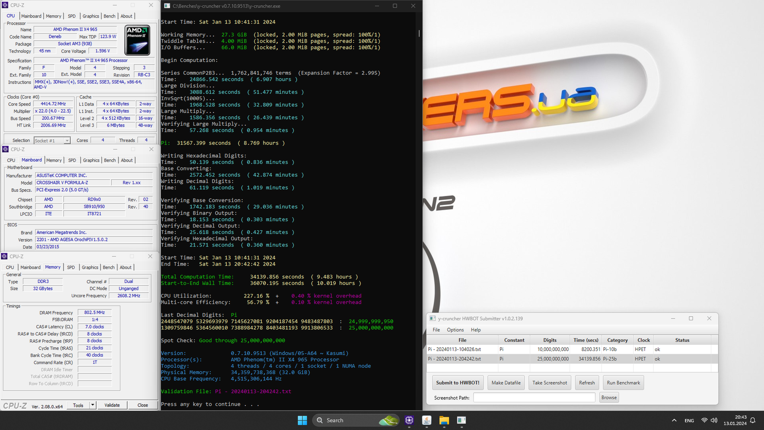
Task: Click CPU-Z icon in Mainboard window title
Action: tap(6, 149)
